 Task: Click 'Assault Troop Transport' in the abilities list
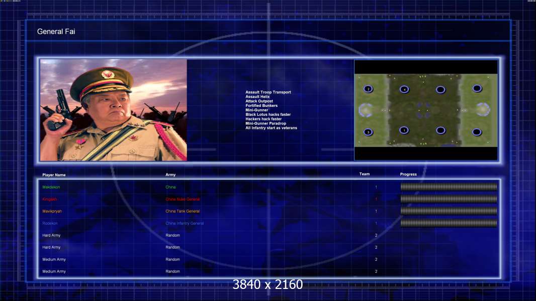(x=268, y=92)
